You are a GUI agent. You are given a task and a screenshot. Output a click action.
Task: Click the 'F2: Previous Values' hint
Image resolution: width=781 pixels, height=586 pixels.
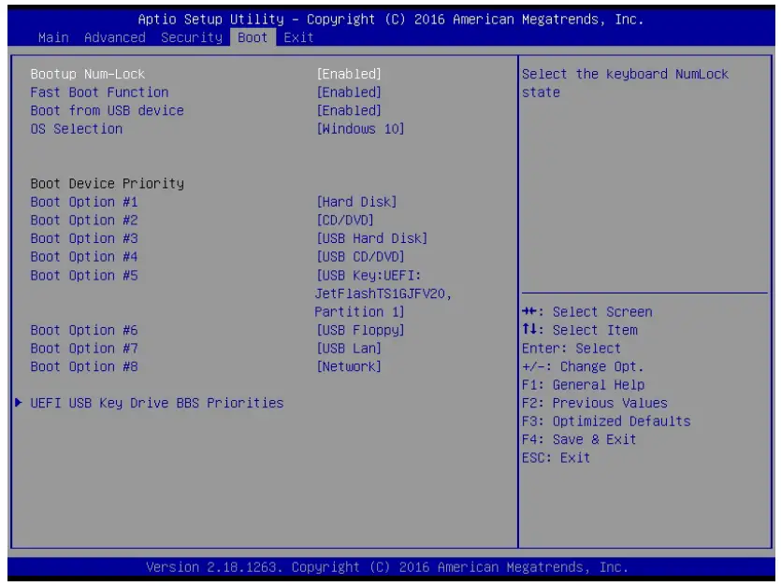pos(595,403)
